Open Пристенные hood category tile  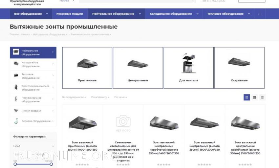87,68
